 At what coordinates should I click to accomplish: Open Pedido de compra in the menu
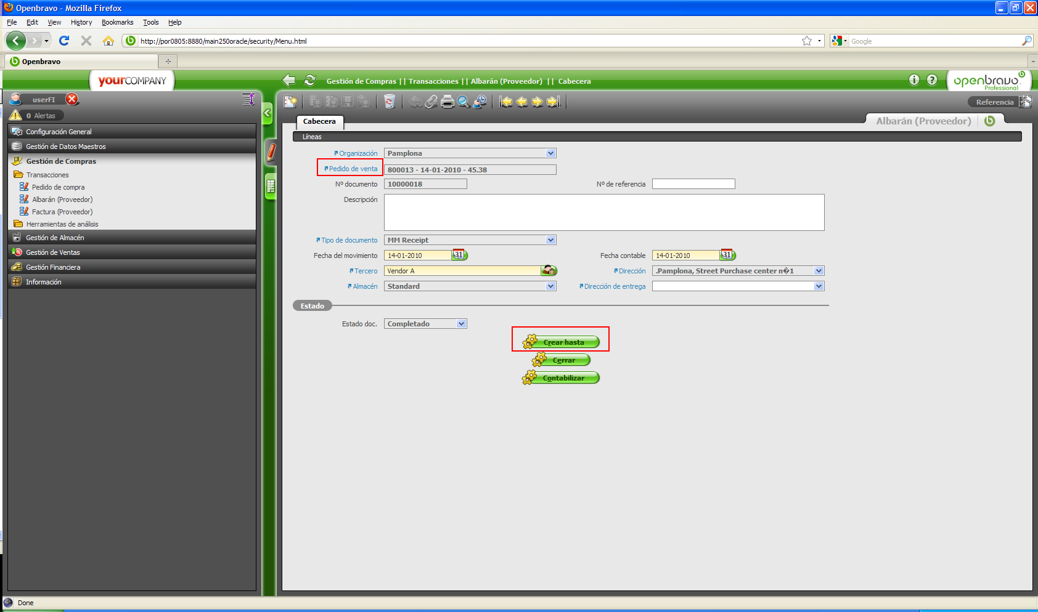[59, 187]
